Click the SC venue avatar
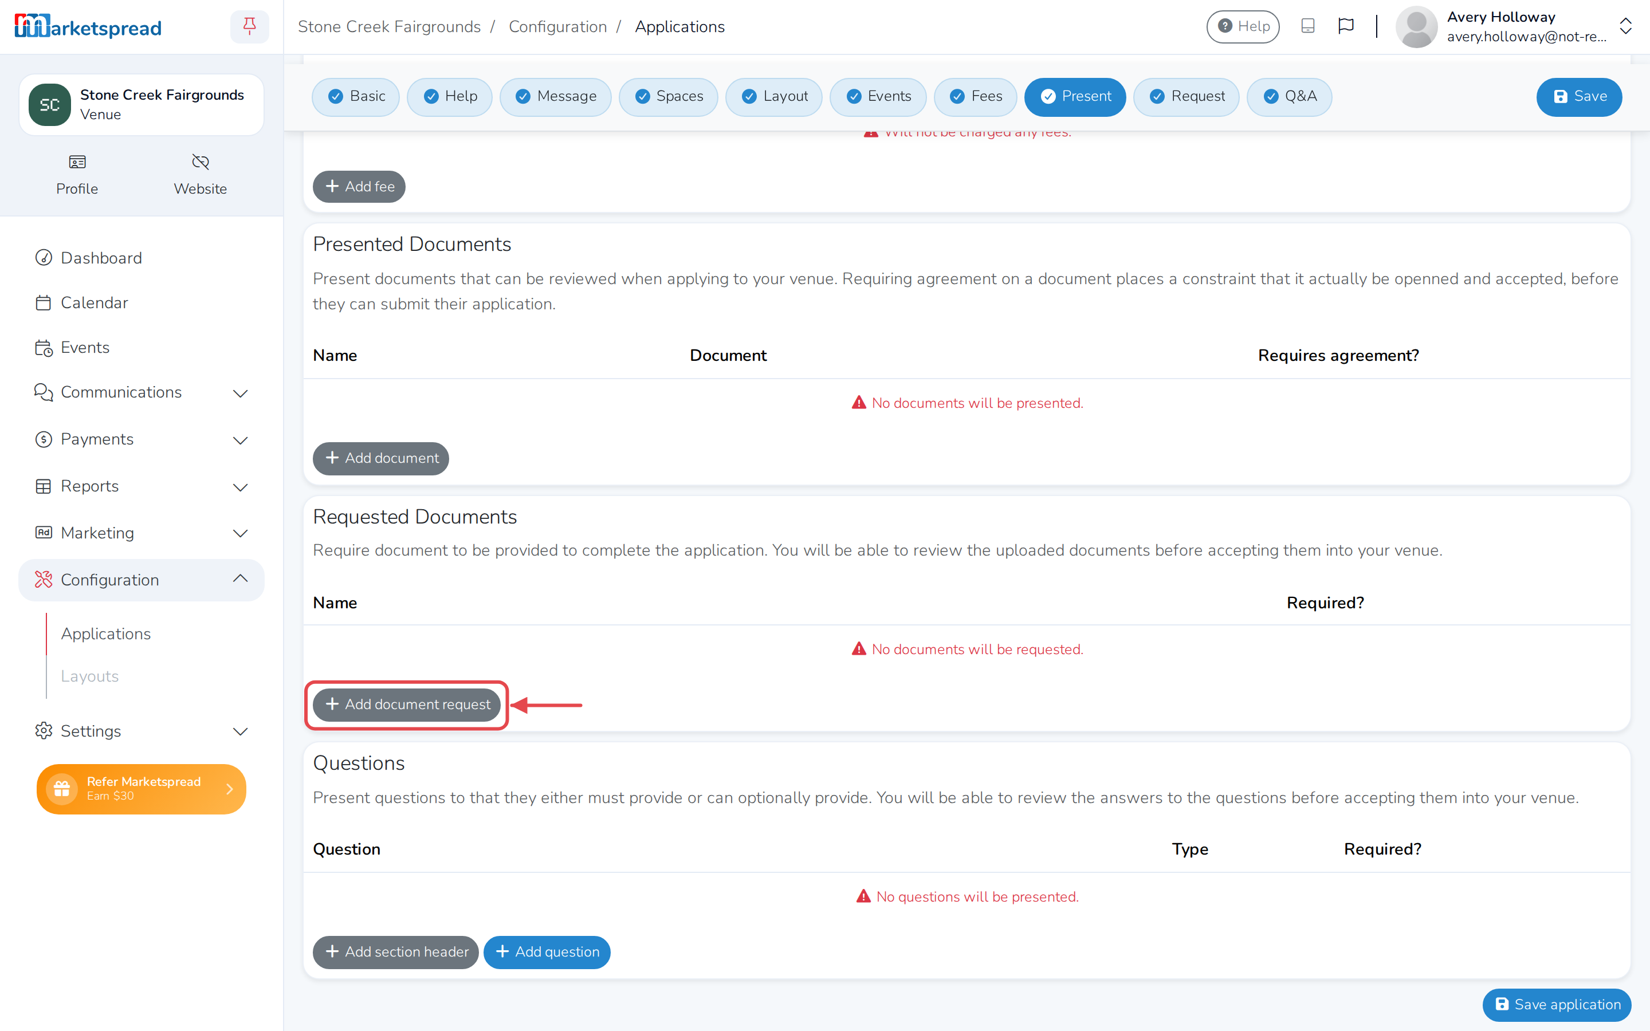 pos(50,104)
